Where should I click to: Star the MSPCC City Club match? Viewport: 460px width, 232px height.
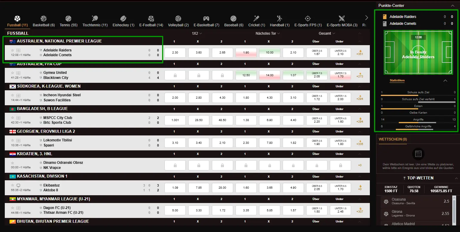[13, 118]
